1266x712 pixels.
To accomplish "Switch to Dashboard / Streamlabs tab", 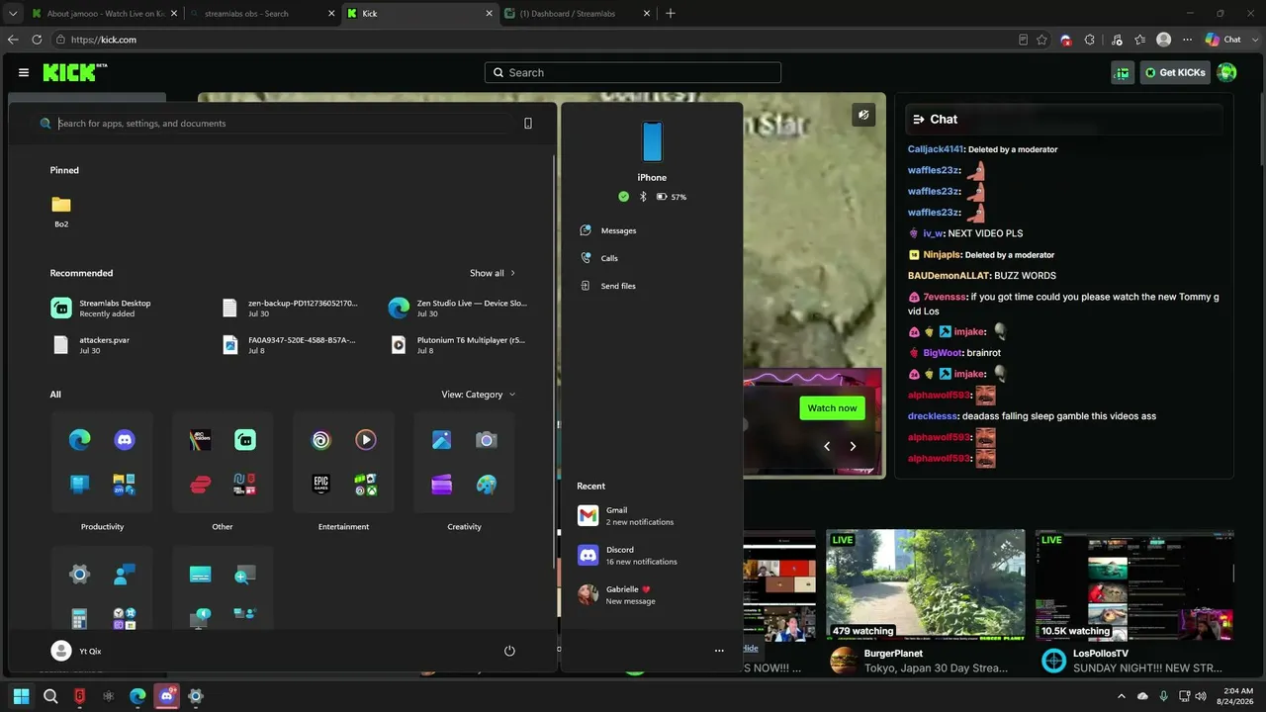I will tap(578, 14).
